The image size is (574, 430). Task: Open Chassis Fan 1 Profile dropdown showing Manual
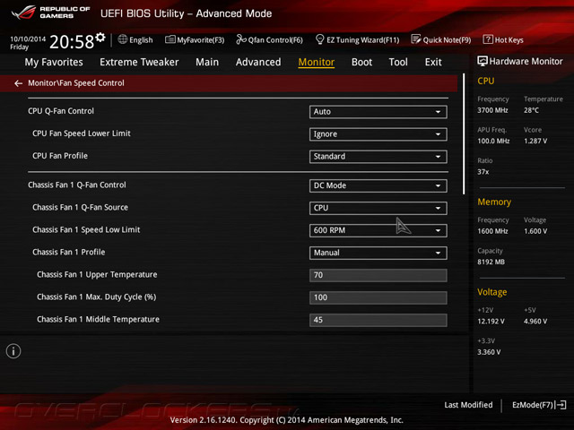(378, 253)
